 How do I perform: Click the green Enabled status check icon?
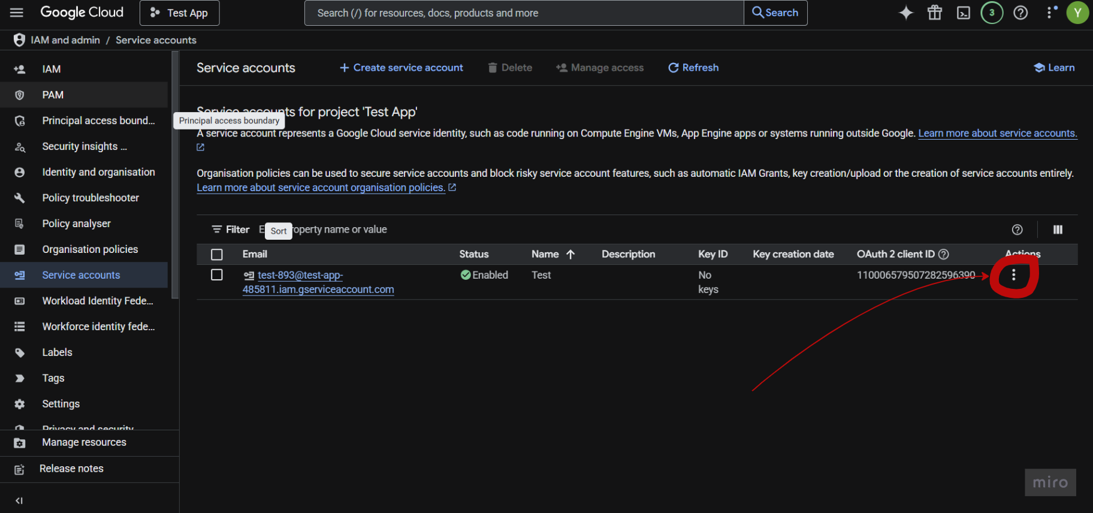466,275
